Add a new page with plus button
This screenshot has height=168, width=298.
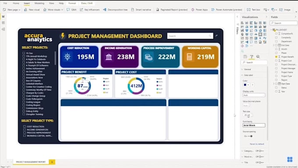tap(52, 162)
